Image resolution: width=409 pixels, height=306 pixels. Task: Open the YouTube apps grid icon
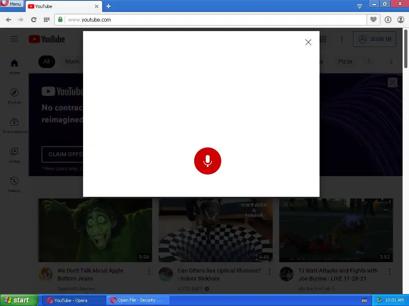323,39
